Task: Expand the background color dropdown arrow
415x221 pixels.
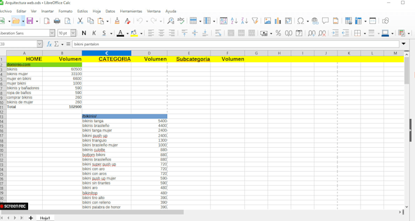Action: [x=142, y=34]
